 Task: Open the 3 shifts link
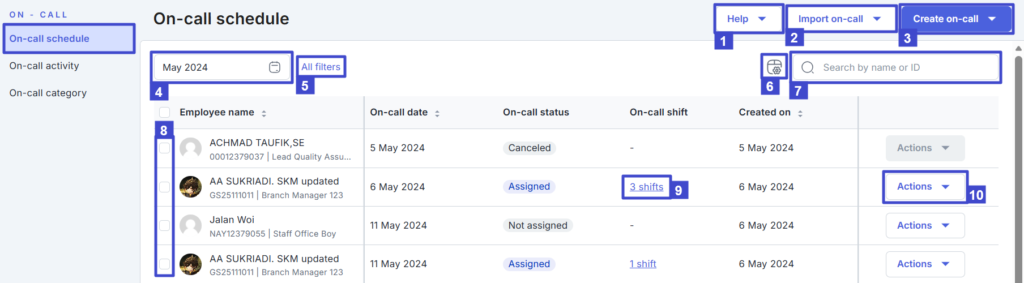[x=646, y=187]
